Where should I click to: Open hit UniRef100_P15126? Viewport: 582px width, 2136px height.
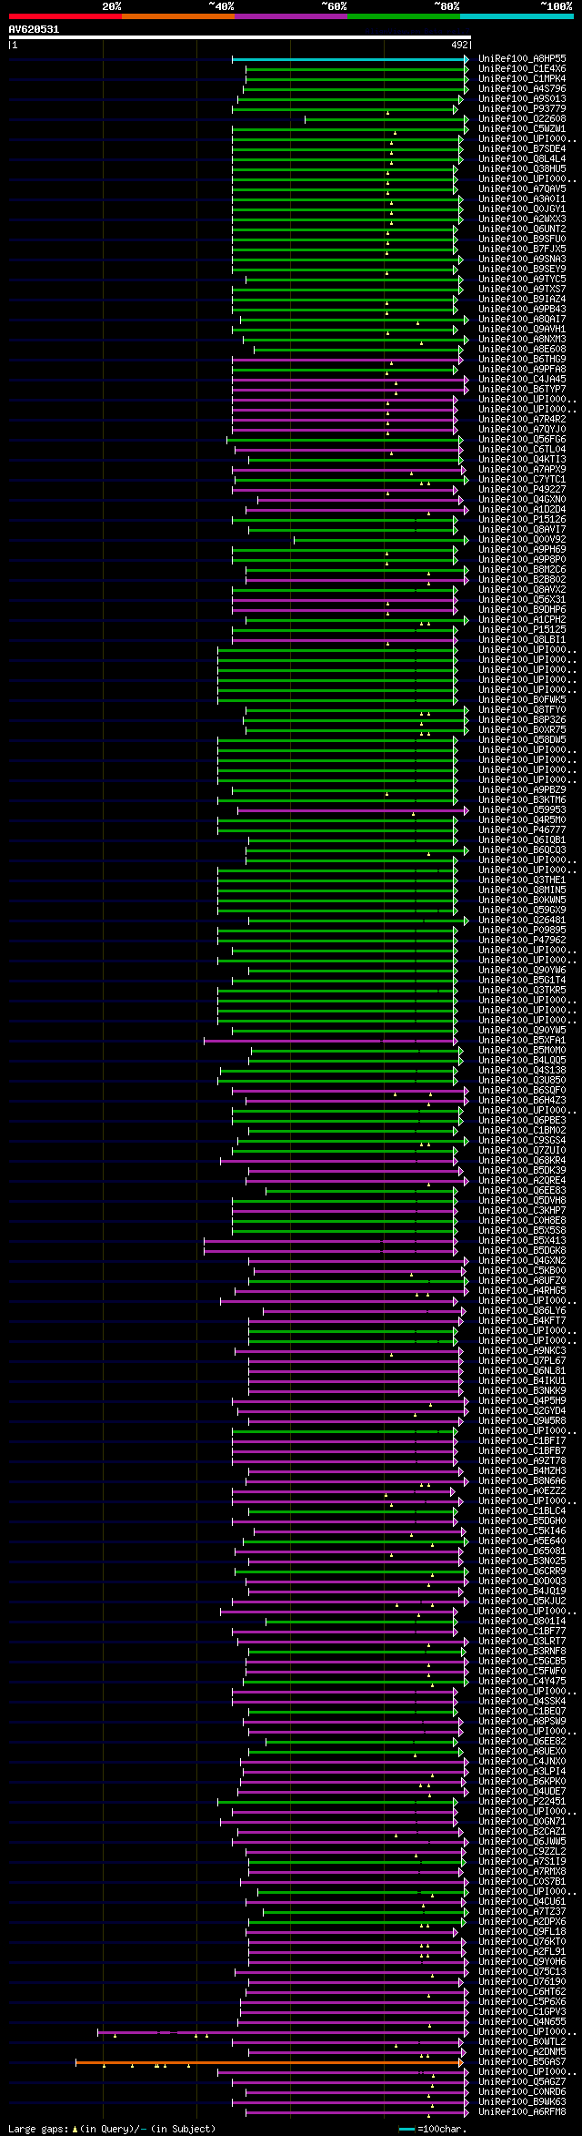pyautogui.click(x=522, y=520)
